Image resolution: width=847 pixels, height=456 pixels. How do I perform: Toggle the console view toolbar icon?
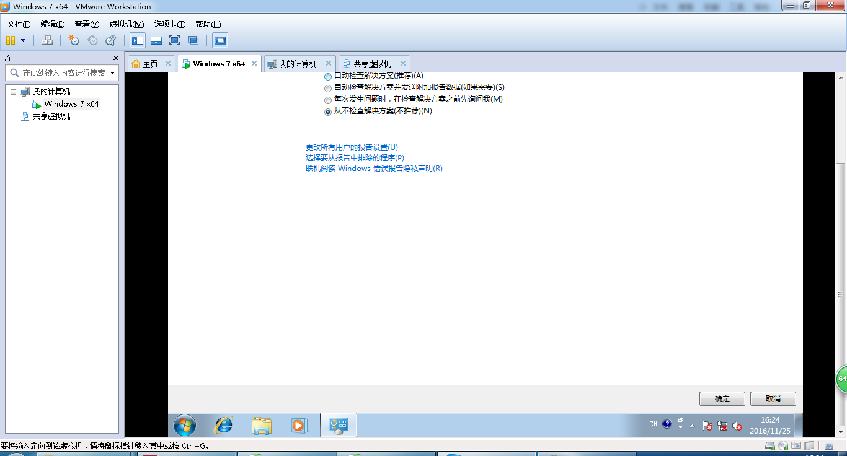pos(220,40)
